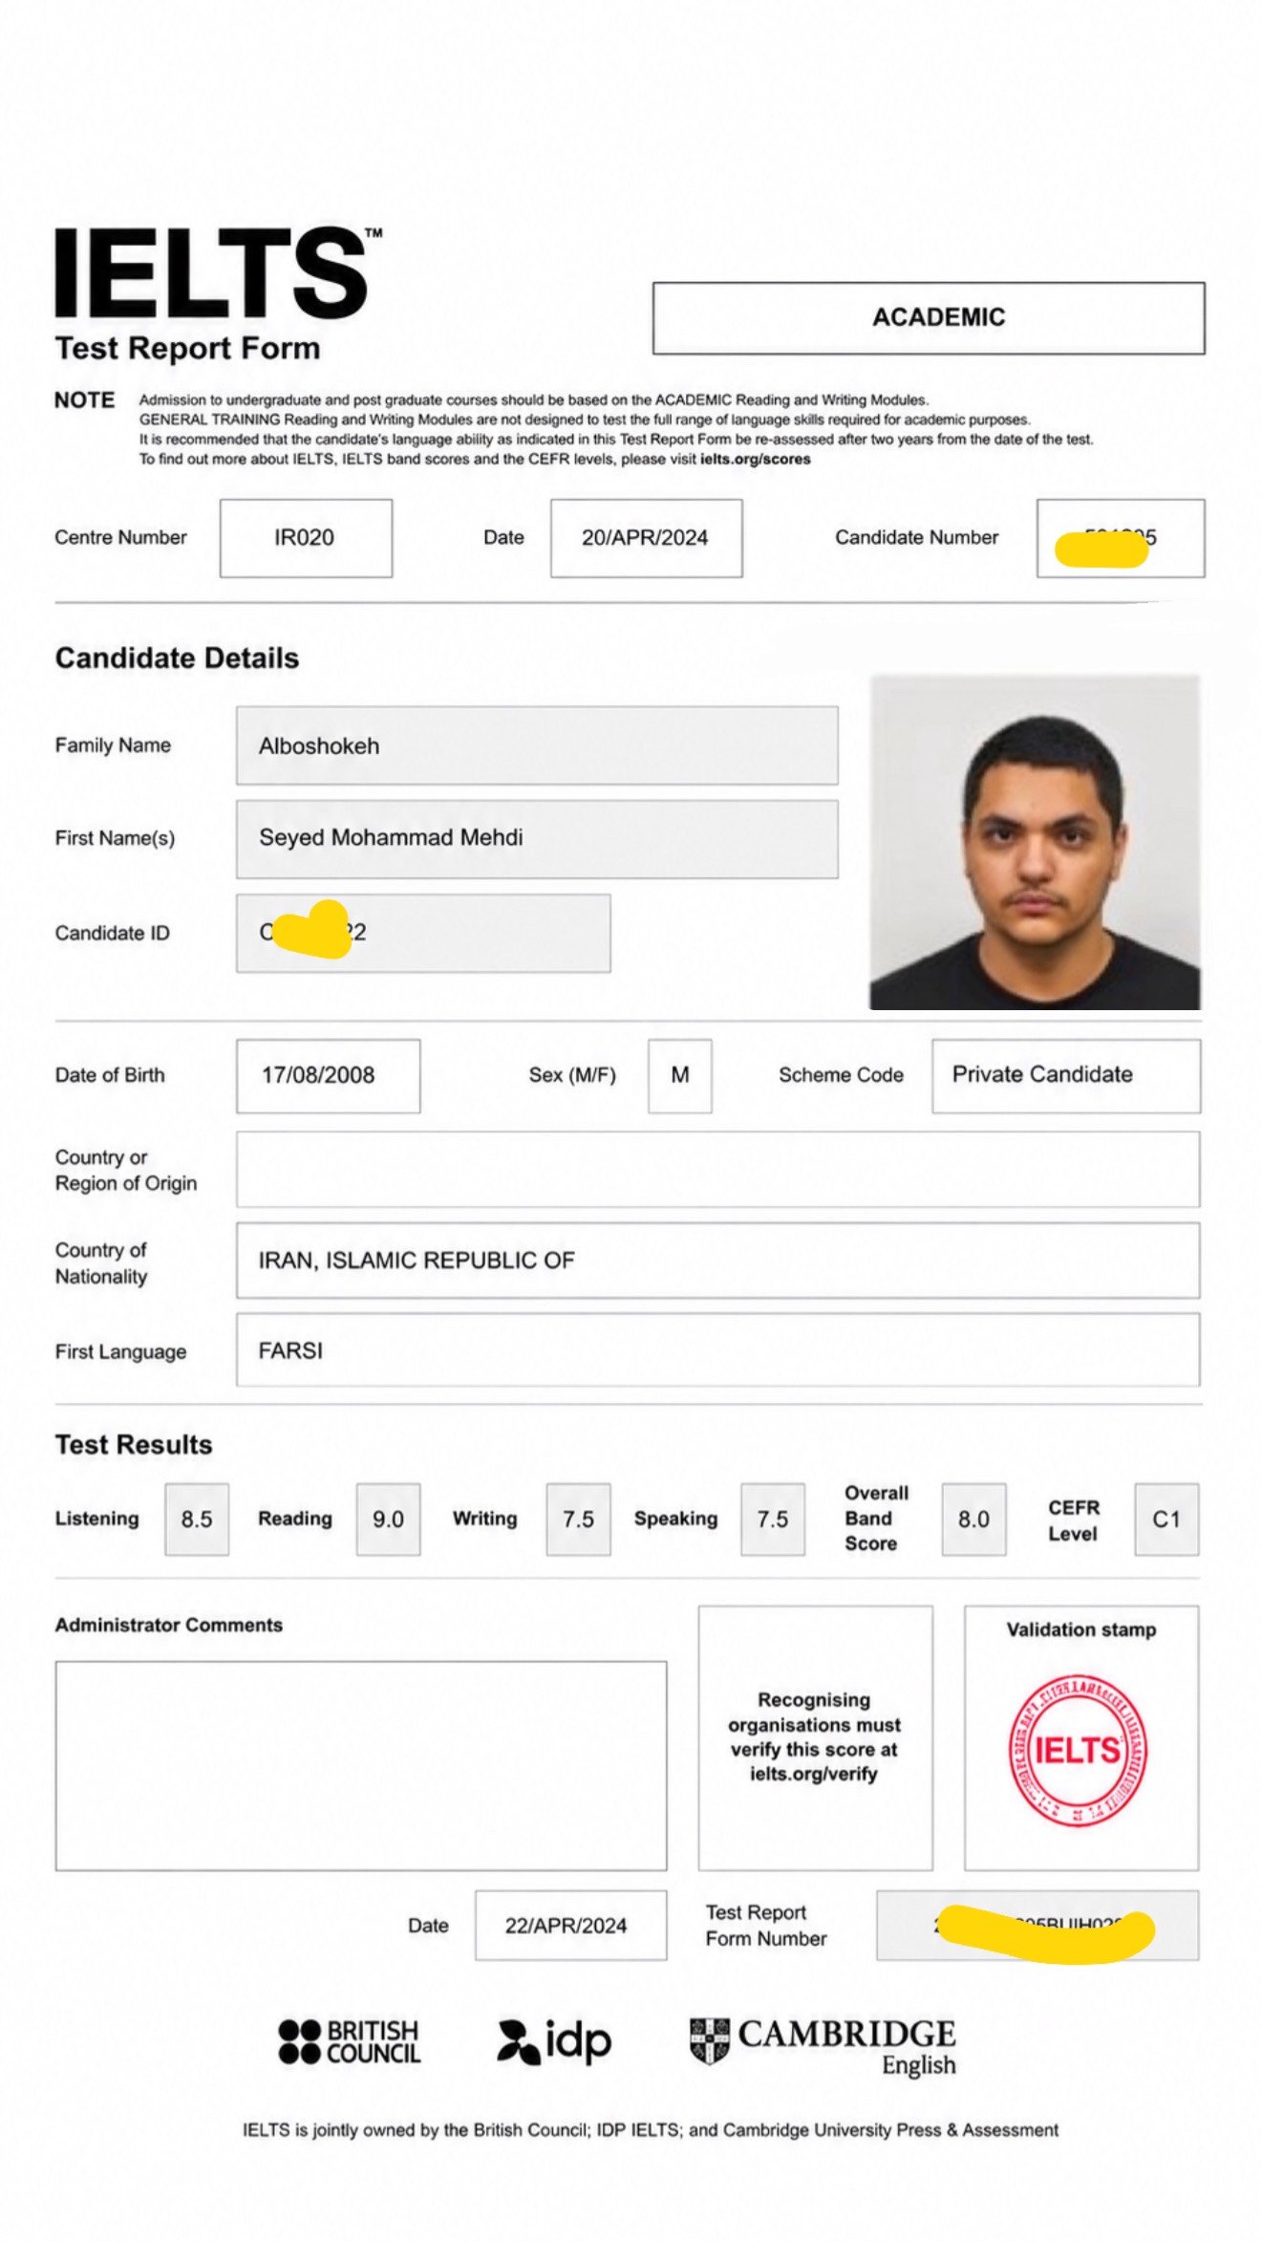Screen dimensions: 1261x2242
Task: Click the British Council logo
Action: pos(349,2042)
